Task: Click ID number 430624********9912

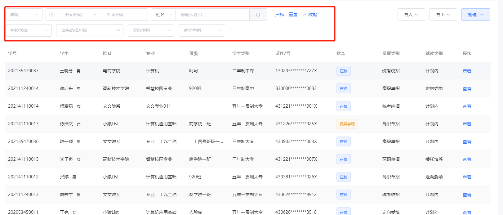Action: coord(296,195)
